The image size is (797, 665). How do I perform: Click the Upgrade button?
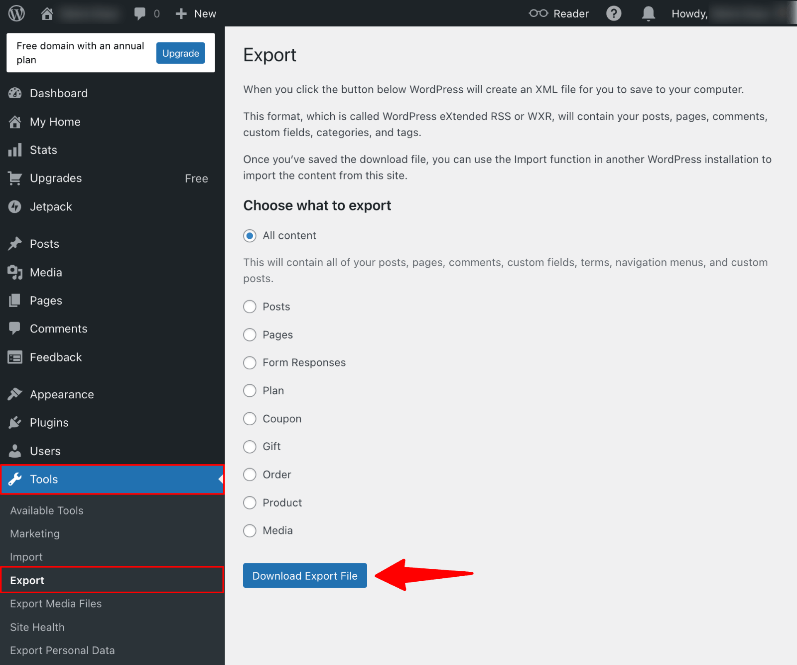click(x=180, y=53)
